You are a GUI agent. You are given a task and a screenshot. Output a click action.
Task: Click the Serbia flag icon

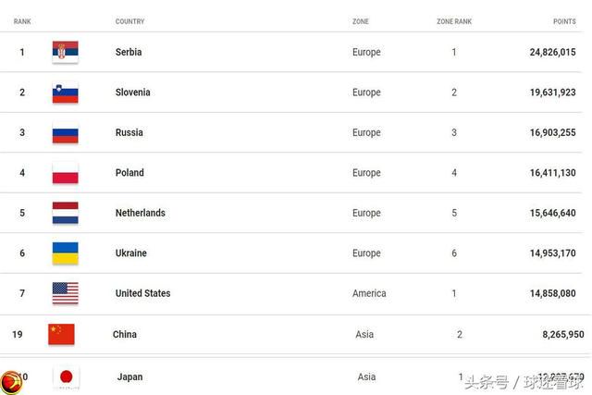(66, 52)
